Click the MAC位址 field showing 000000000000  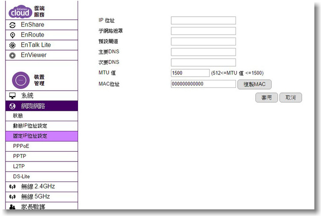pos(203,84)
